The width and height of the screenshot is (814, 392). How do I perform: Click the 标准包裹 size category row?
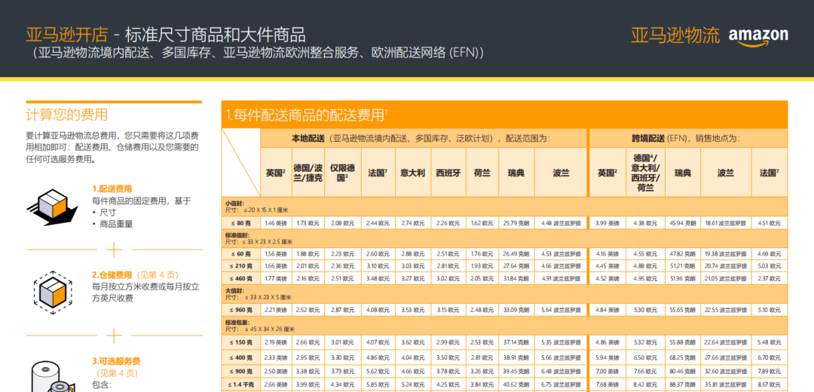pos(504,326)
